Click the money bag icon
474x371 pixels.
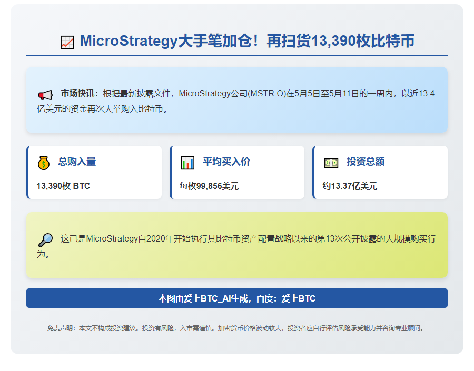(44, 163)
